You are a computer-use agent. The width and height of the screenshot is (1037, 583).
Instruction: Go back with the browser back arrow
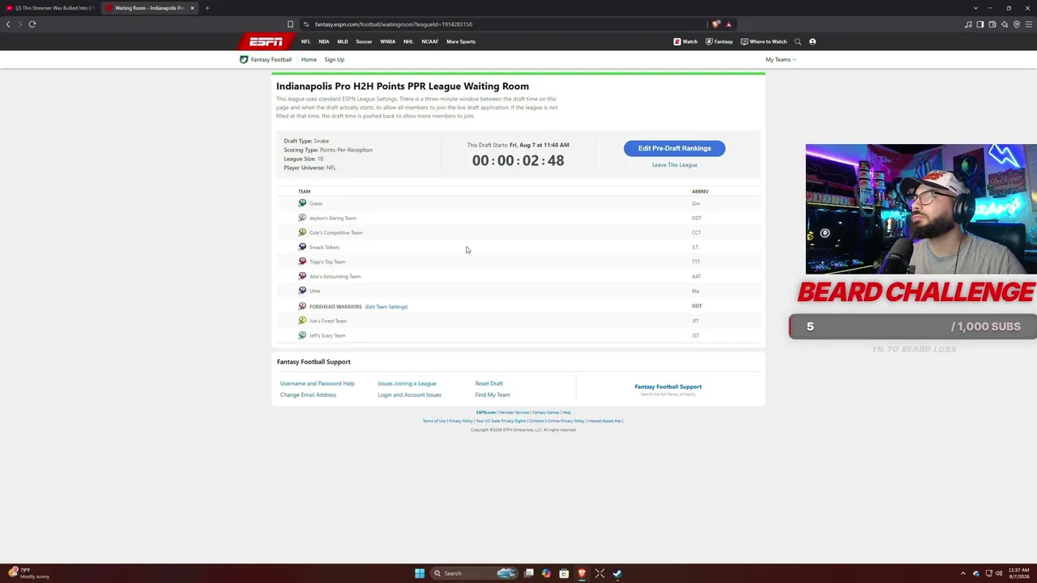click(8, 24)
